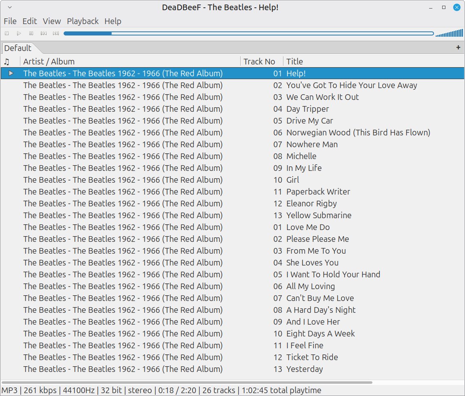Open the File menu

10,21
